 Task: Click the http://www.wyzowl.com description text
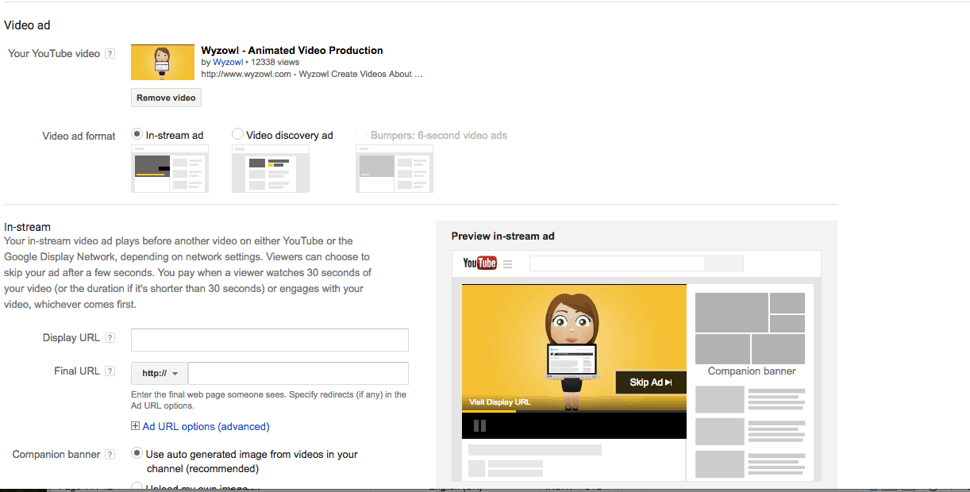point(312,74)
